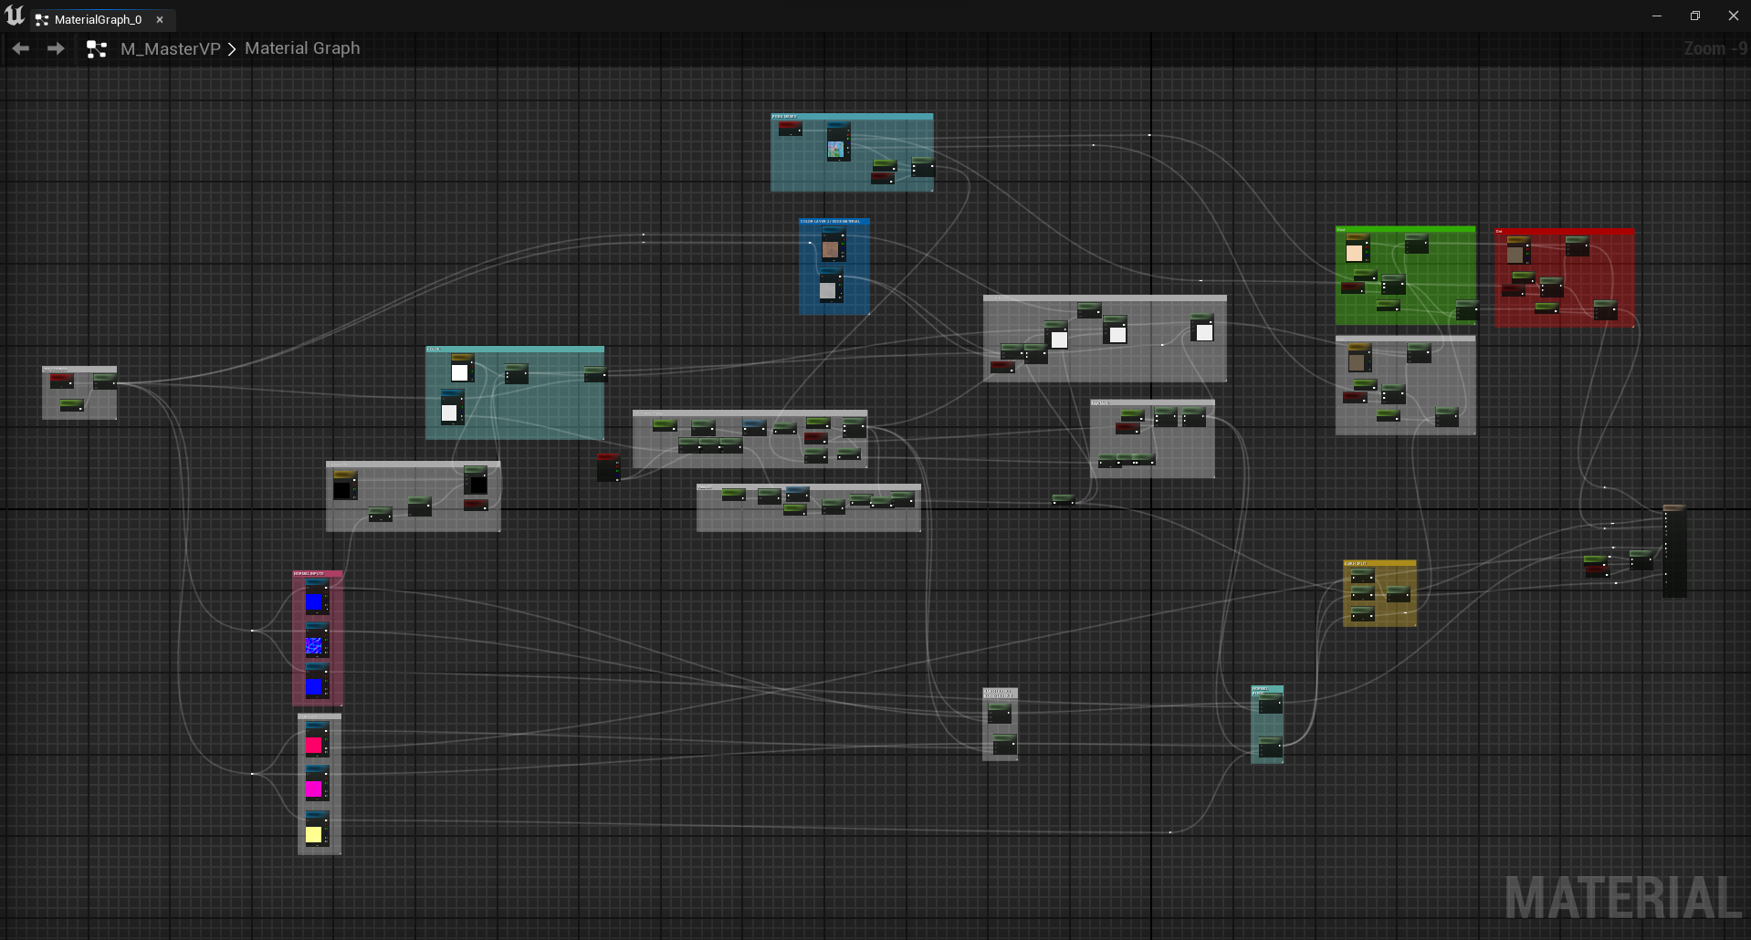This screenshot has width=1751, height=940.
Task: Open the M_MasterVP breadcrumb link
Action: (169, 48)
